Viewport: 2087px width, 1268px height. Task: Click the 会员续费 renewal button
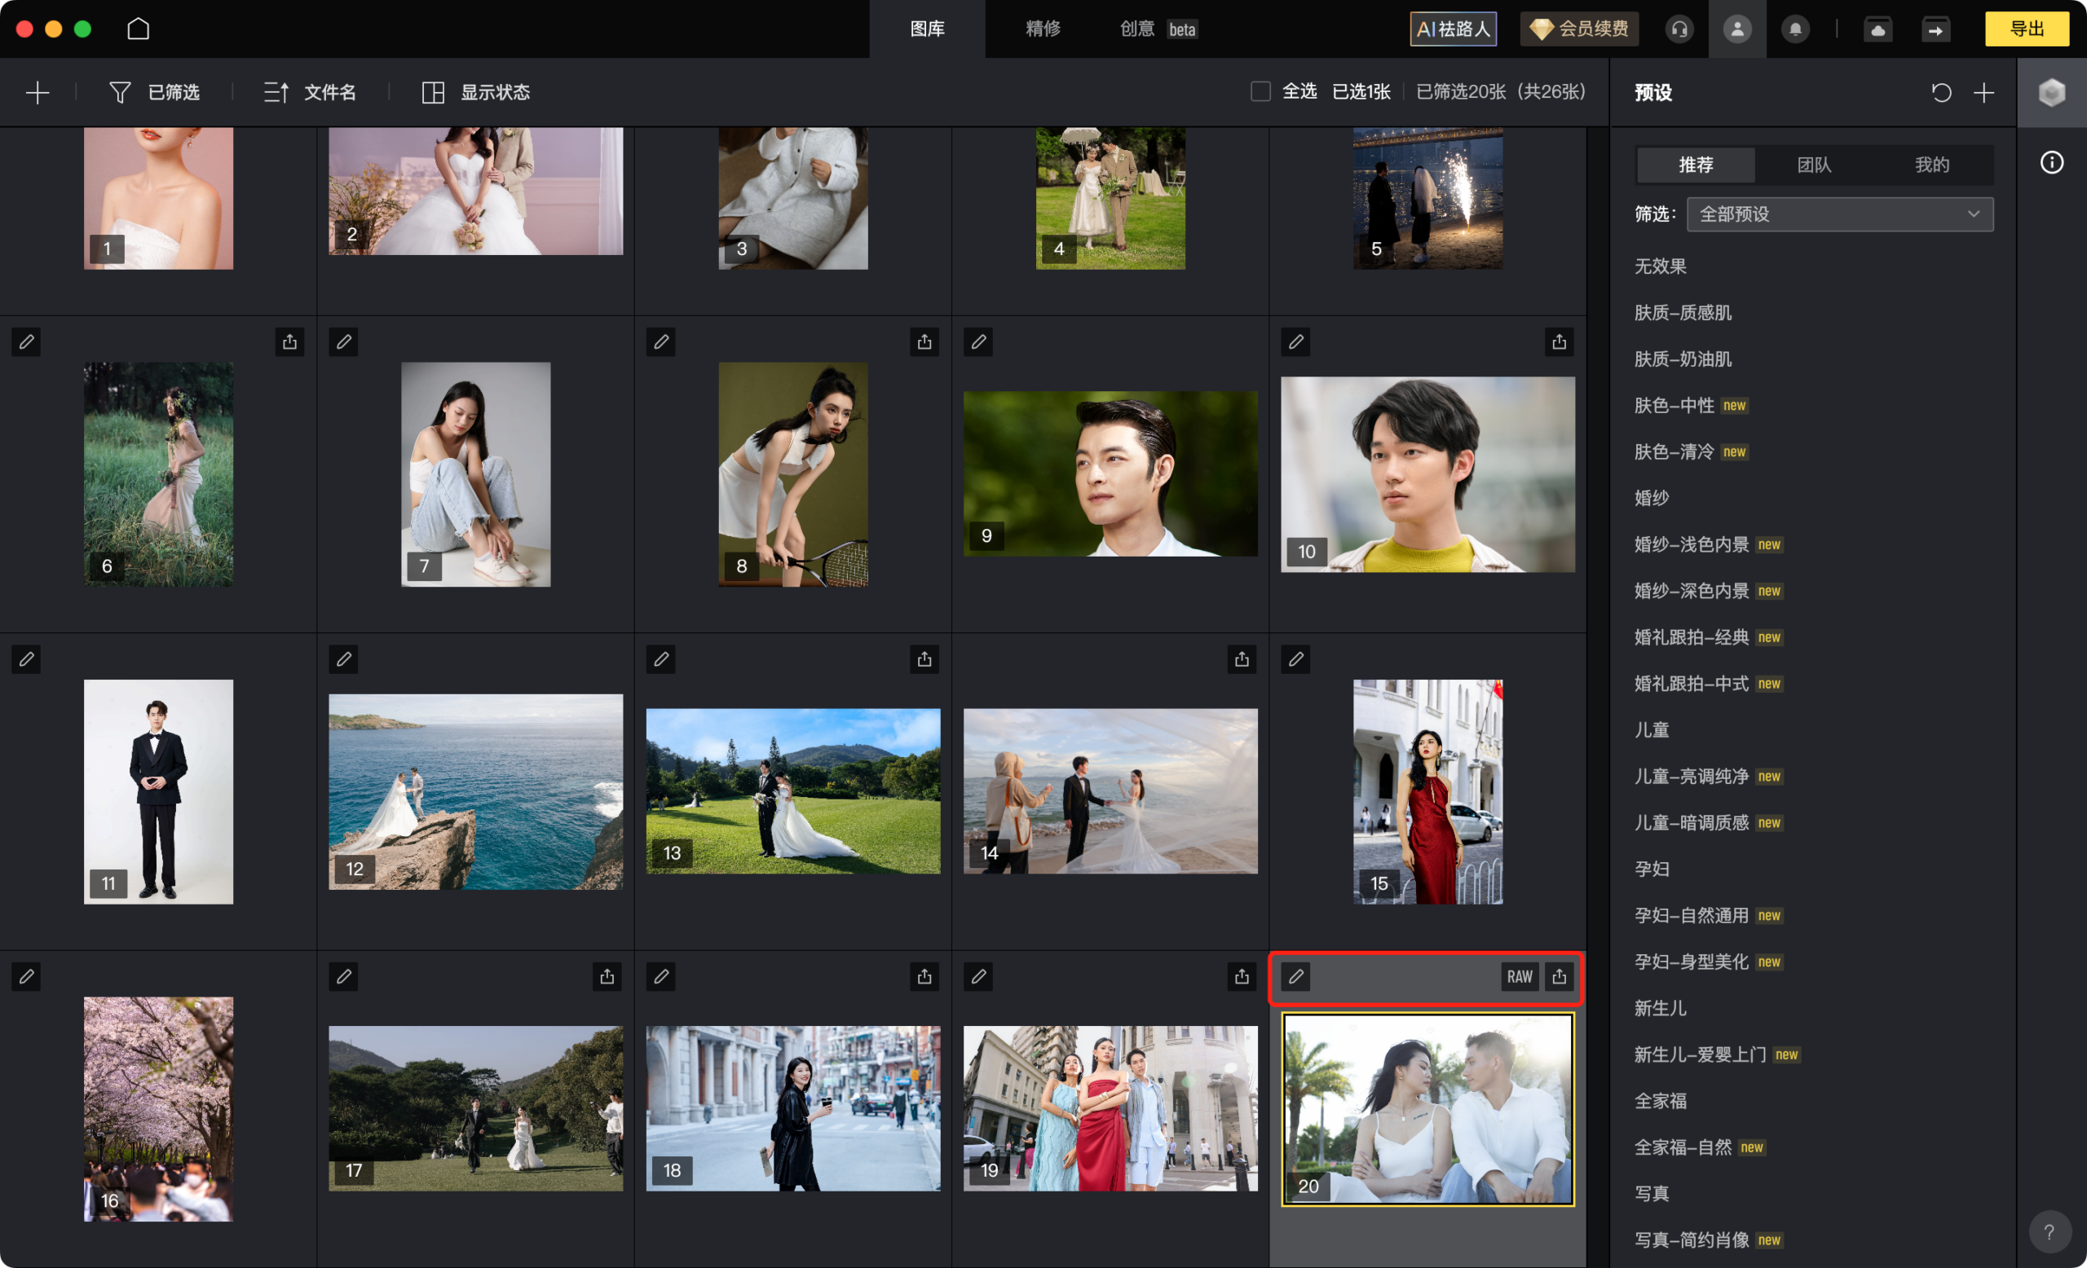coord(1579,28)
